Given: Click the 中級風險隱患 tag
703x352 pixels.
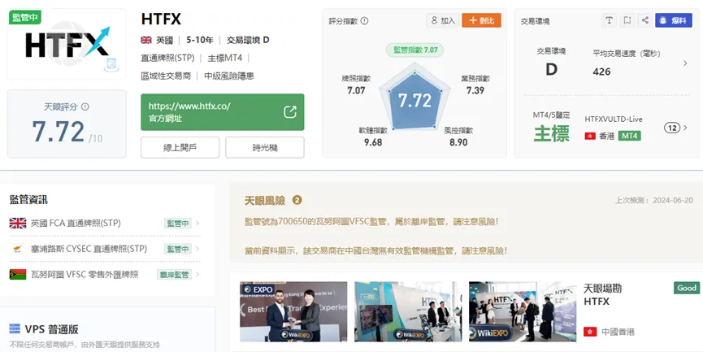Looking at the screenshot, I should (229, 76).
